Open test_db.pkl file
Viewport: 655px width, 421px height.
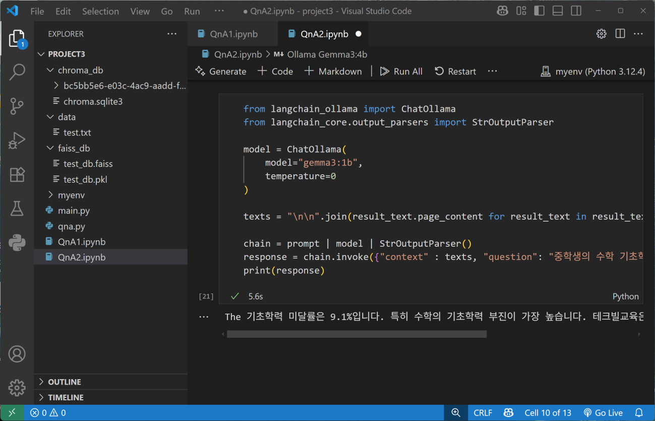coord(111,180)
